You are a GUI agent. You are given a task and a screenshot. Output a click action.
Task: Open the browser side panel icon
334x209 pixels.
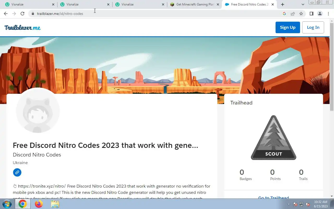coord(311,14)
